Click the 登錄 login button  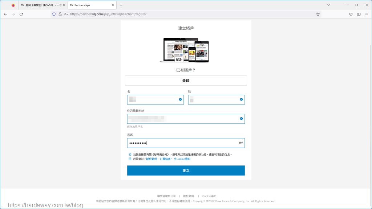[x=186, y=81]
